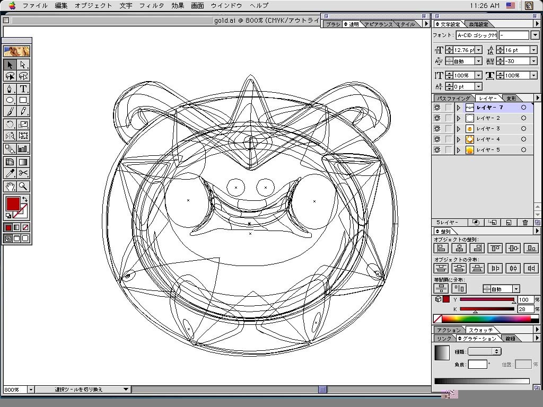Click the 角度 angle input field

pyautogui.click(x=478, y=365)
